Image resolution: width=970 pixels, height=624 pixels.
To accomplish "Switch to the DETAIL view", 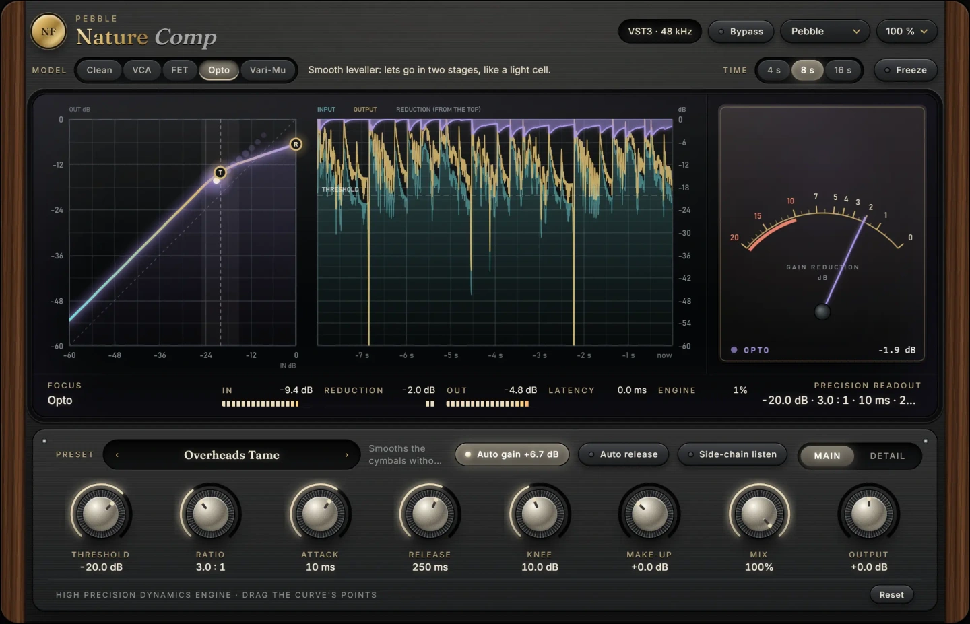I will click(887, 456).
